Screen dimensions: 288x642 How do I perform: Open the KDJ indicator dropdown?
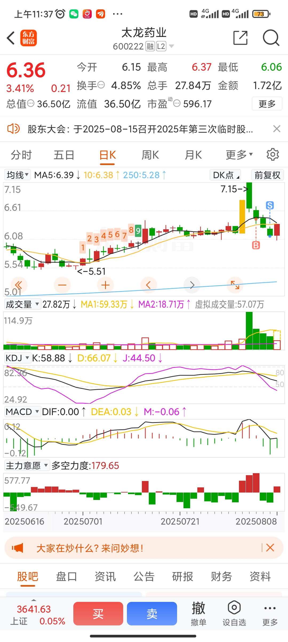coord(18,358)
